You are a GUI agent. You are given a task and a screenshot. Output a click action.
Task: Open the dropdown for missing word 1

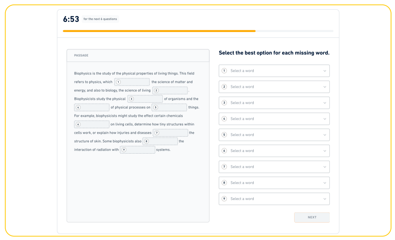[x=274, y=71]
